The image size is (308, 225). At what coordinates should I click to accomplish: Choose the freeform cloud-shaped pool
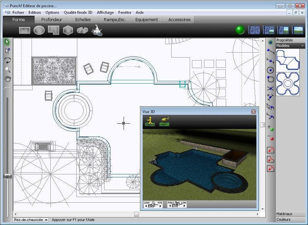coord(82,31)
